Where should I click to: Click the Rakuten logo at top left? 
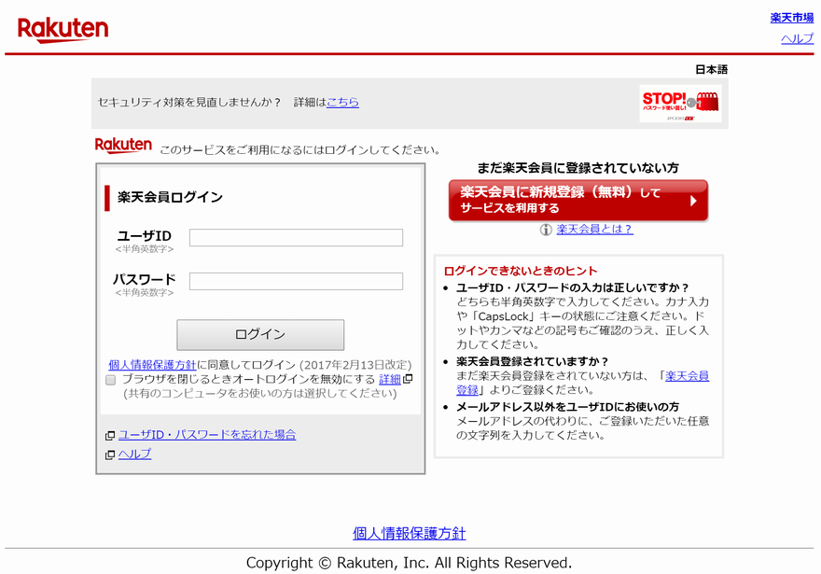[x=63, y=29]
